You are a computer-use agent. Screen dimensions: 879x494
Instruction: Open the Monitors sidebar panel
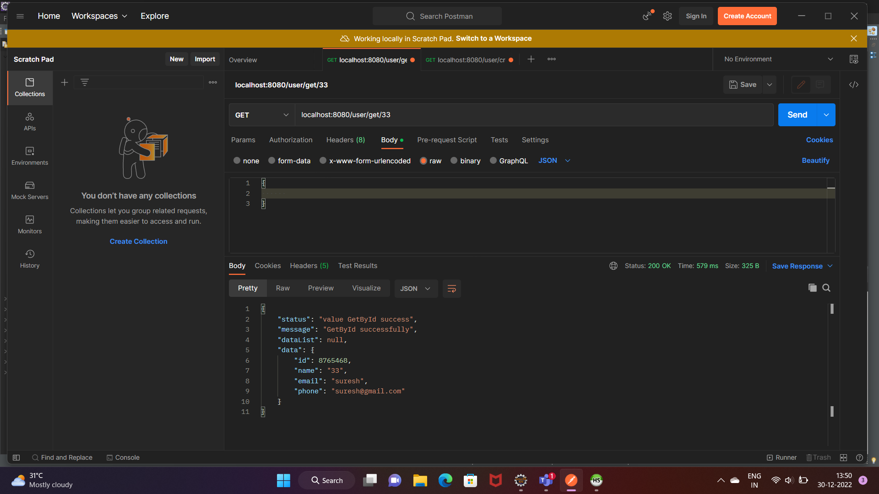point(30,225)
